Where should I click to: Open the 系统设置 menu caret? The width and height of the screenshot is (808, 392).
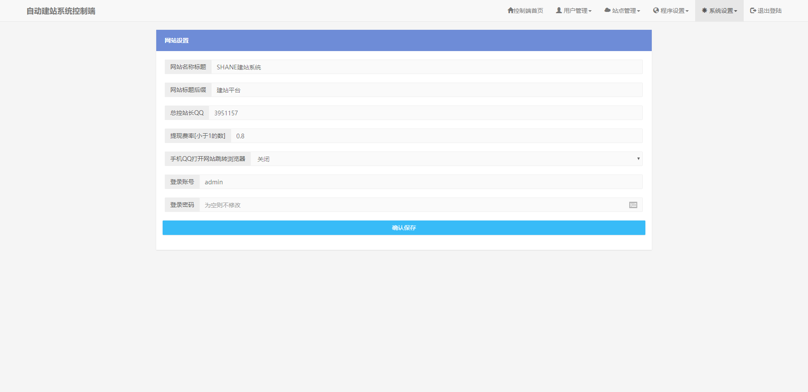(x=736, y=11)
